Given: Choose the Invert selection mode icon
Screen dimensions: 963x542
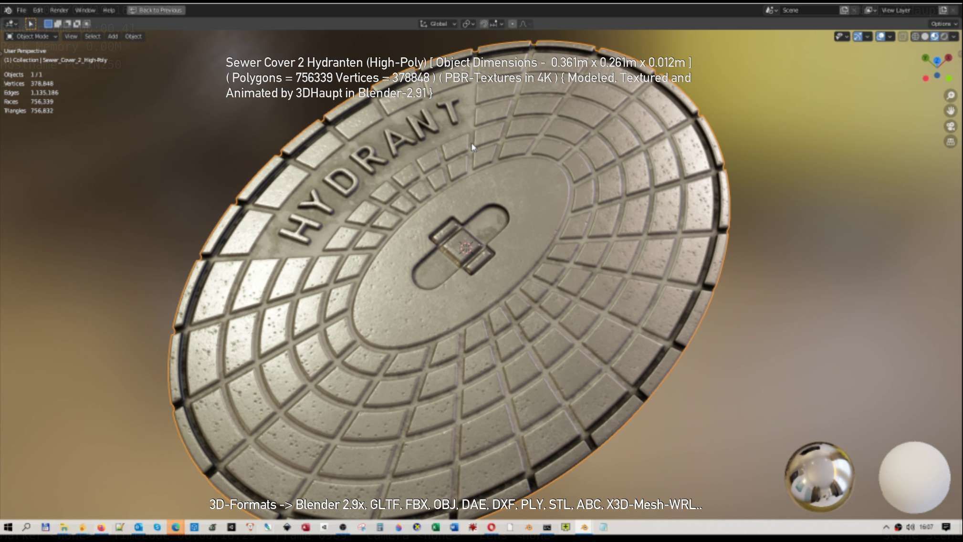Looking at the screenshot, I should (x=77, y=24).
